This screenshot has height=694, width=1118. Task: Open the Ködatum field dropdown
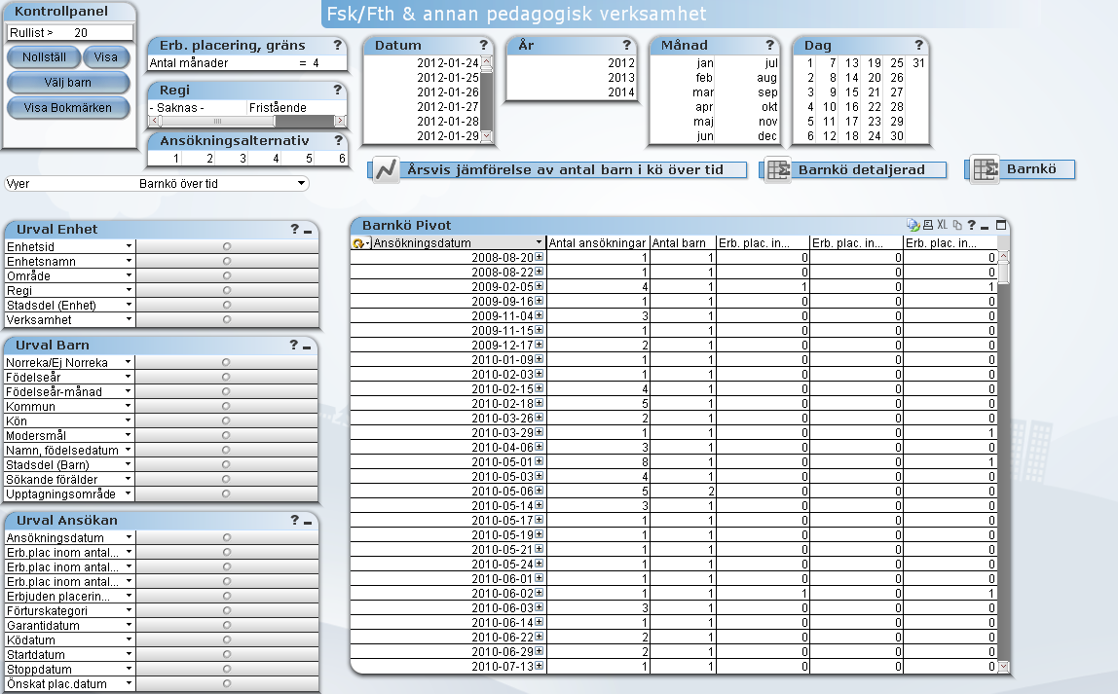[129, 639]
